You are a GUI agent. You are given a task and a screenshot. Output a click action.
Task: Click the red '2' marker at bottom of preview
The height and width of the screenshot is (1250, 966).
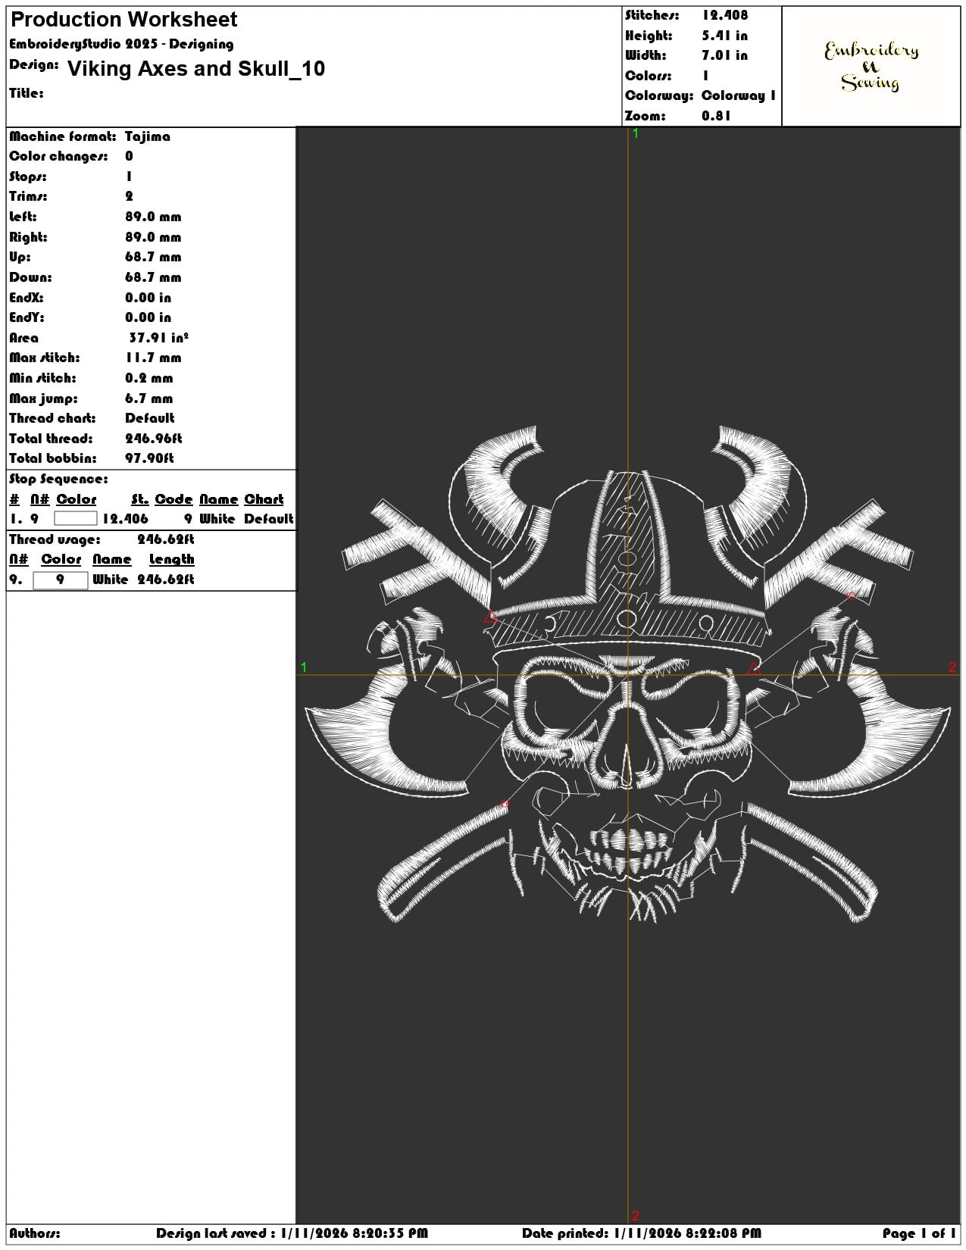(x=636, y=1215)
